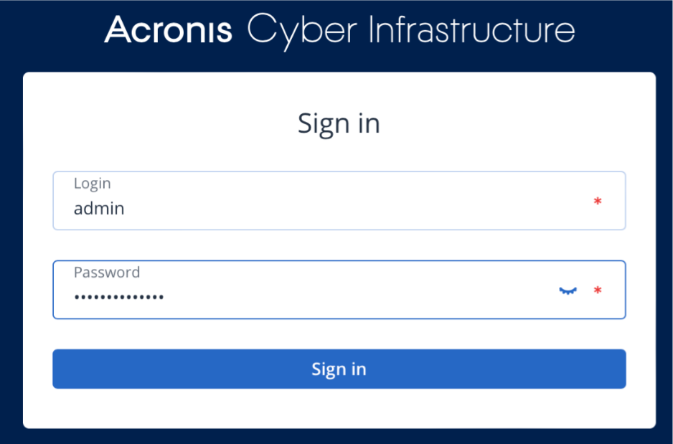The image size is (673, 444).
Task: Click the Password field label
Action: pyautogui.click(x=106, y=273)
